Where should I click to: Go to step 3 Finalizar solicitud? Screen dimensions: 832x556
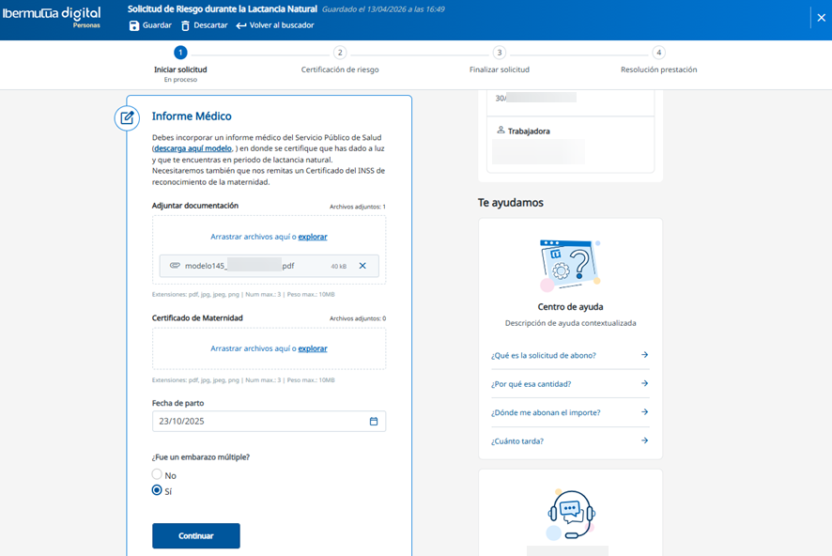tap(500, 54)
